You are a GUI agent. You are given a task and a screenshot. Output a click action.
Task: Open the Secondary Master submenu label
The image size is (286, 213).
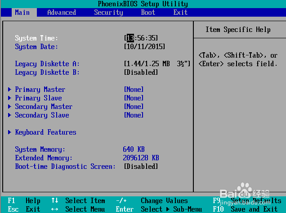point(44,107)
